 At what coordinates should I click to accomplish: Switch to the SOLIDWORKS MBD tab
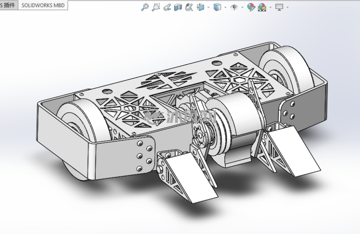pyautogui.click(x=43, y=5)
